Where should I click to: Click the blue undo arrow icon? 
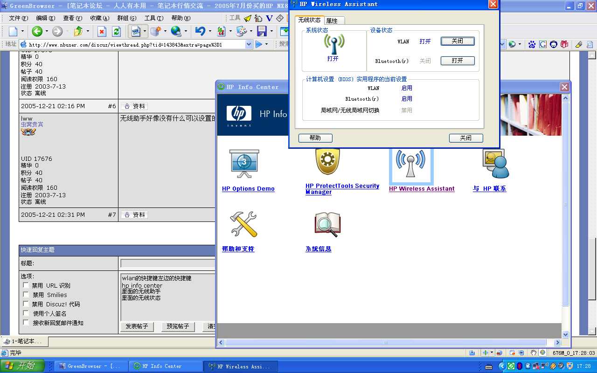click(200, 31)
